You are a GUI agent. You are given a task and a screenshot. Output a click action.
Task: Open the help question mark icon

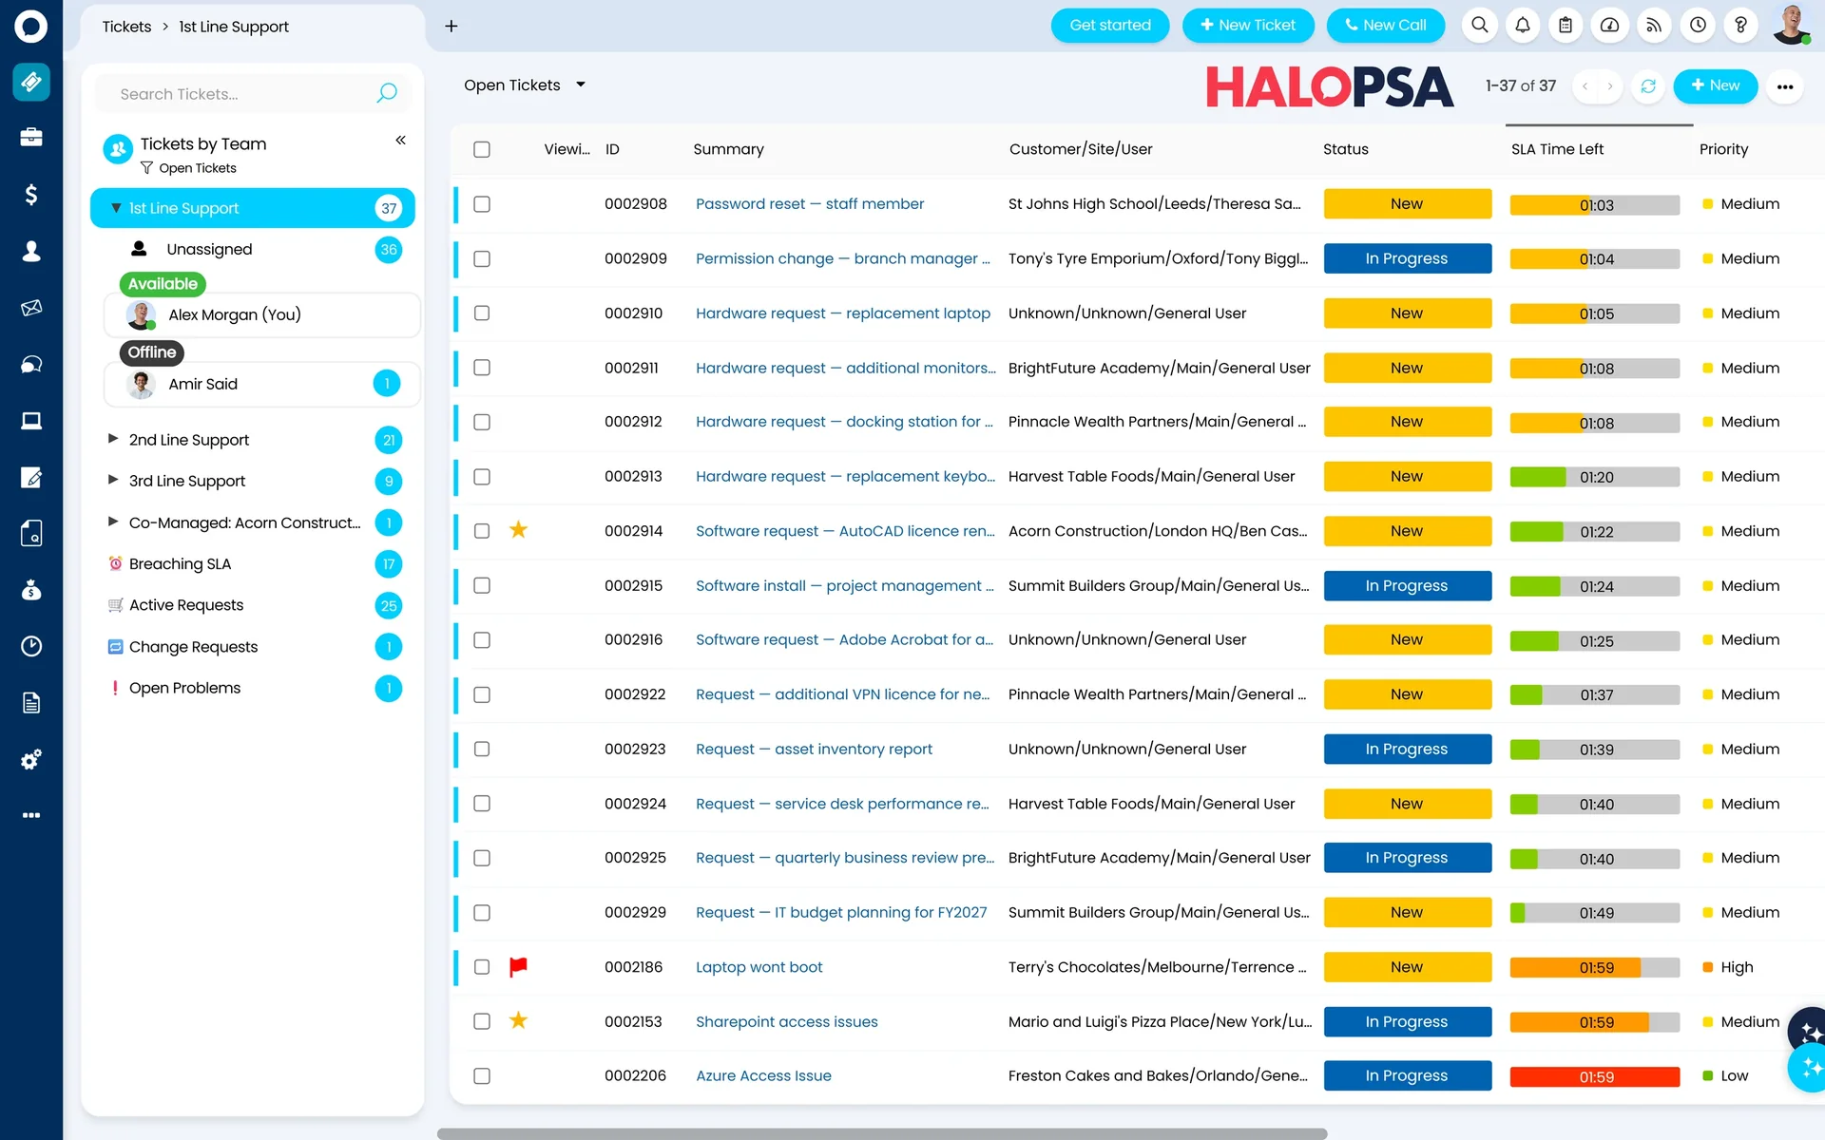coord(1741,26)
